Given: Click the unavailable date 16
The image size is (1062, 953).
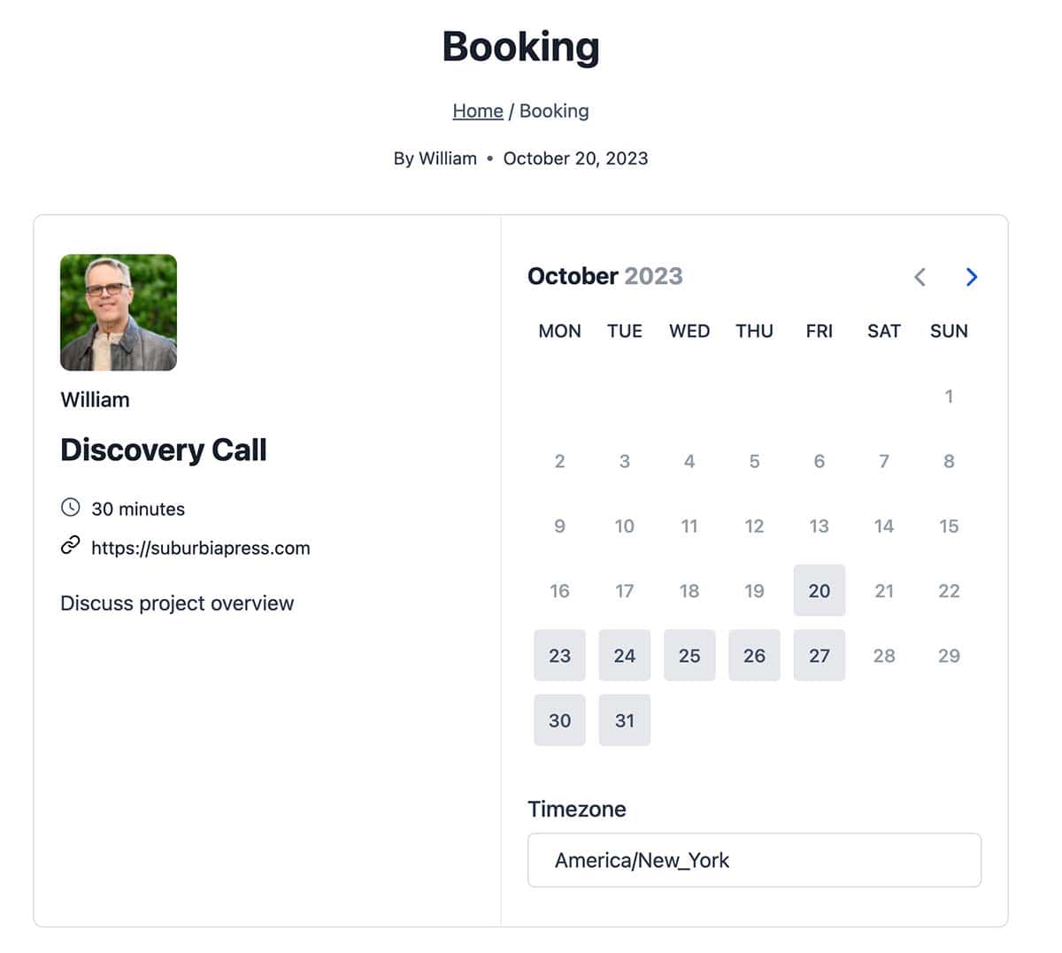Looking at the screenshot, I should (559, 590).
